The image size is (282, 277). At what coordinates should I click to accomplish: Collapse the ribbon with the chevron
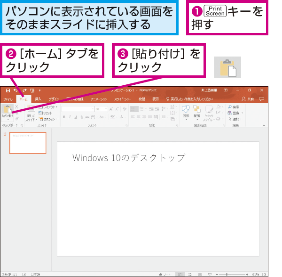(x=264, y=125)
